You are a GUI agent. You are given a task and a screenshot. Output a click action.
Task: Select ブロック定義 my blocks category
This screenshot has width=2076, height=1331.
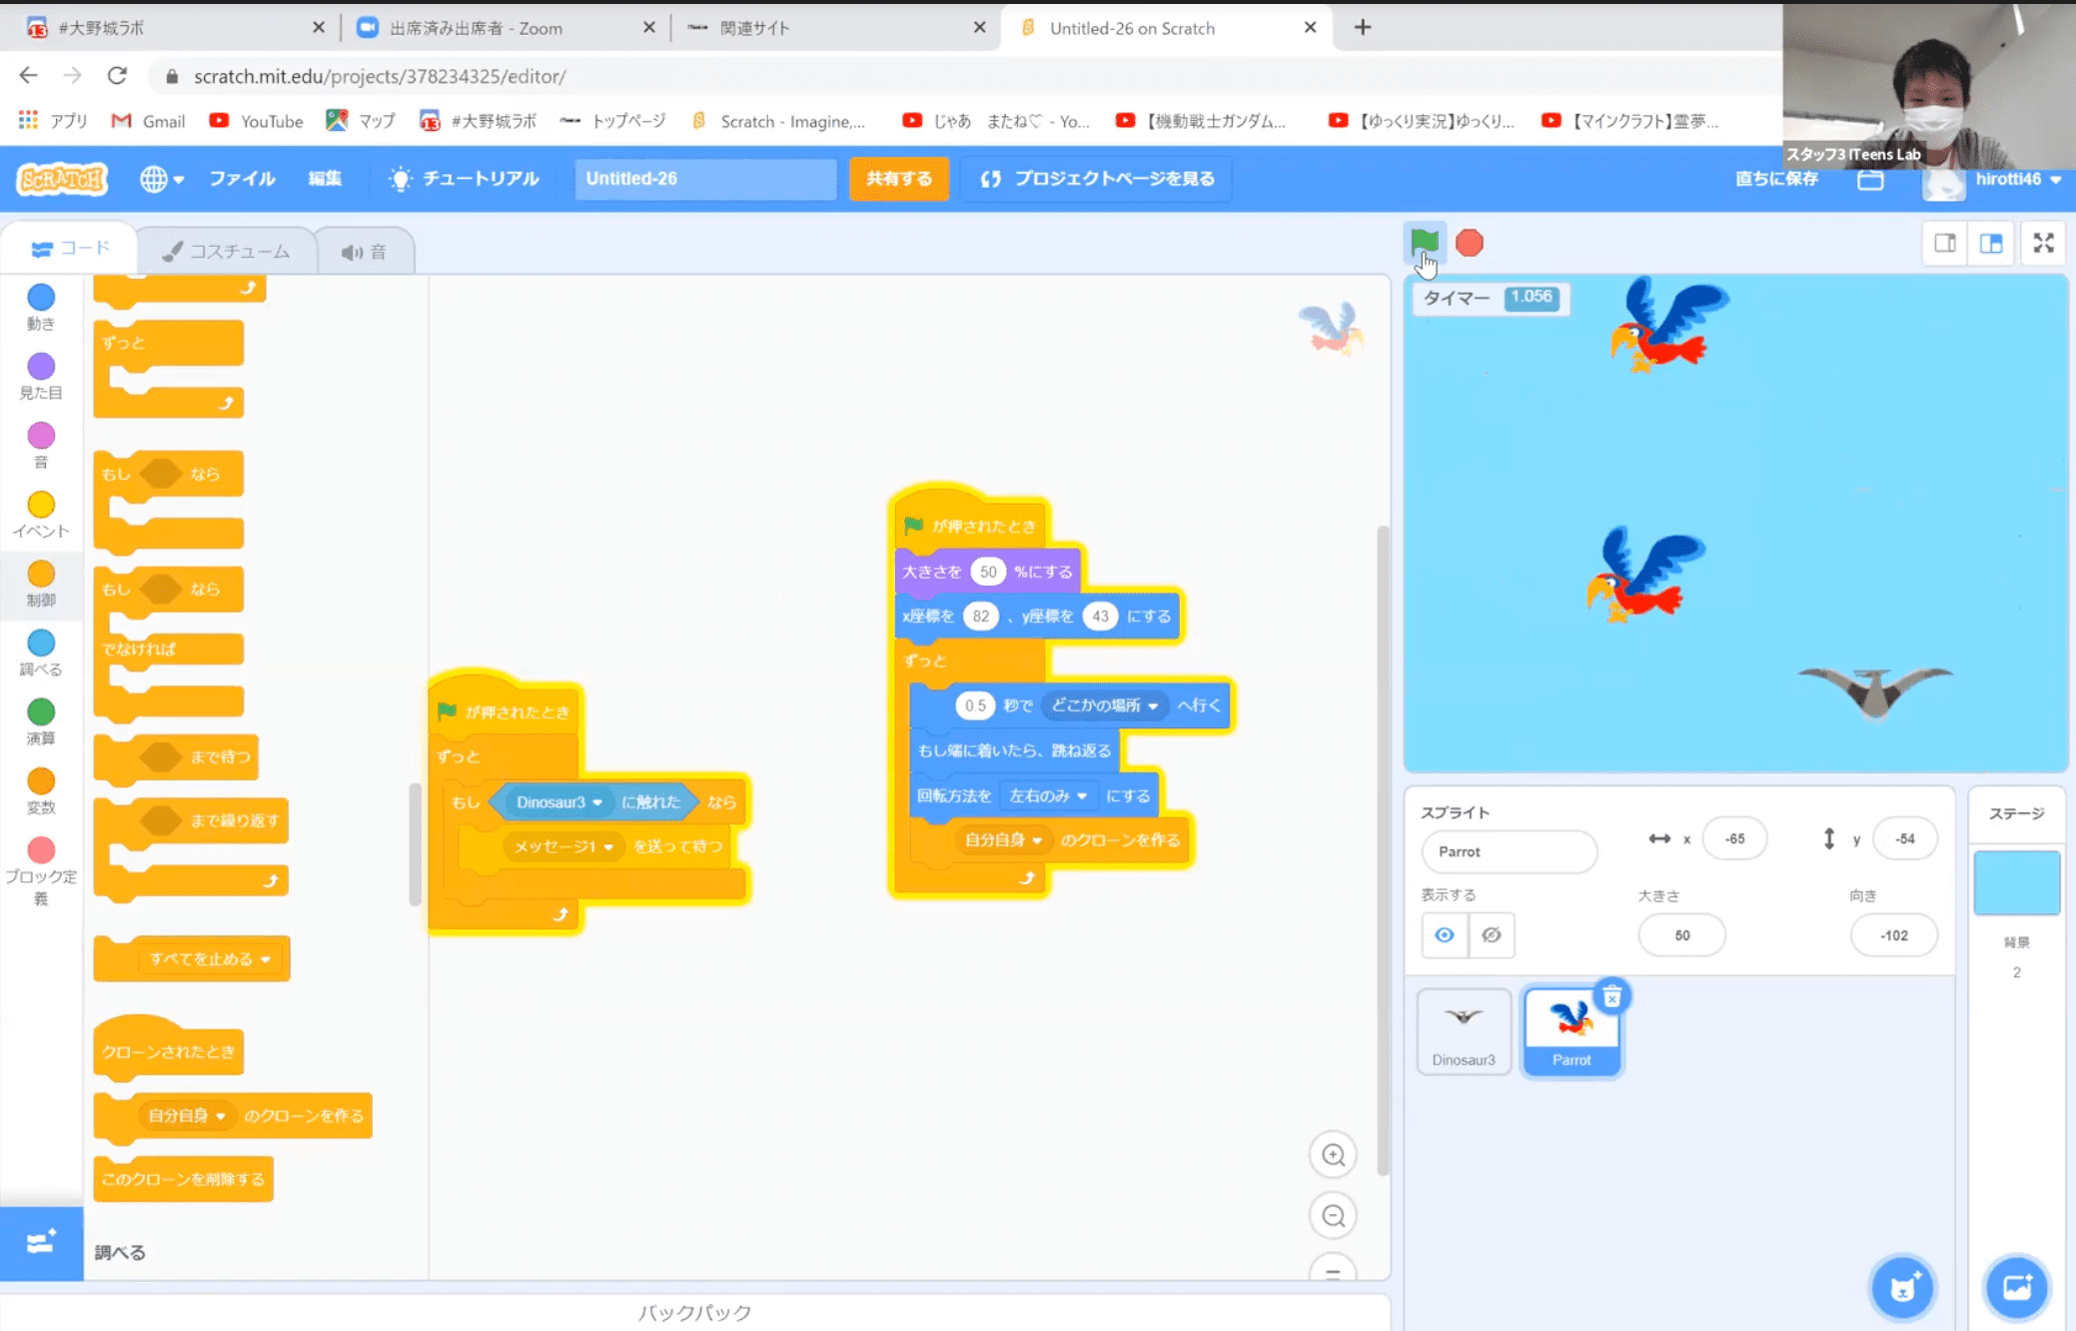coord(41,871)
